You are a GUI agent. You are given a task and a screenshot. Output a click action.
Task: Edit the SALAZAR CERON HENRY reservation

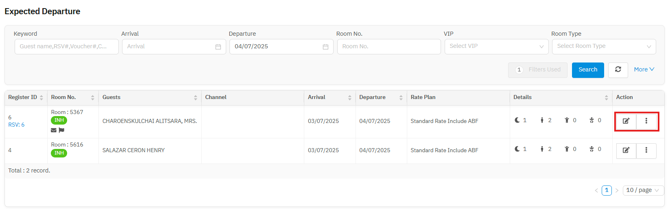(626, 150)
